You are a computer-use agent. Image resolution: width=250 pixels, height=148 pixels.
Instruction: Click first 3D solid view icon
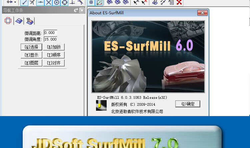[110, 2]
